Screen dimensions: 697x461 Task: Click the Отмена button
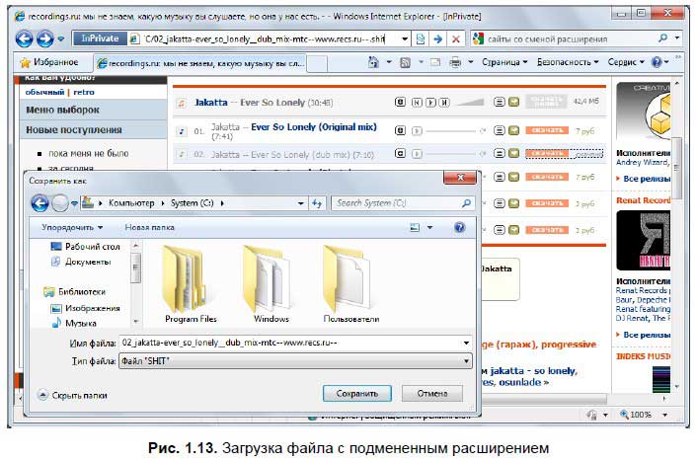point(430,393)
